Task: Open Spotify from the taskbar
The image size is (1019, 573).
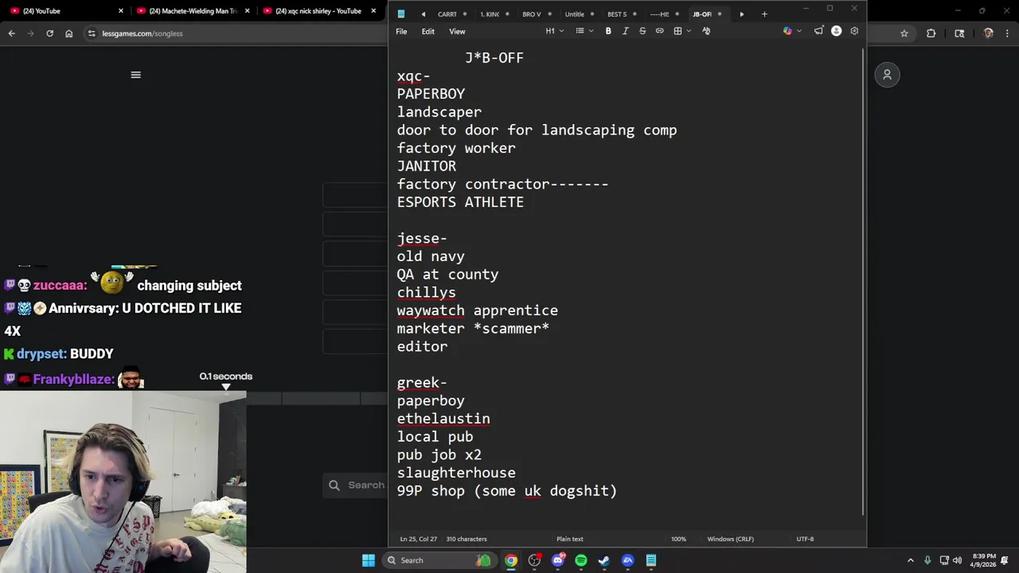Action: pos(581,560)
